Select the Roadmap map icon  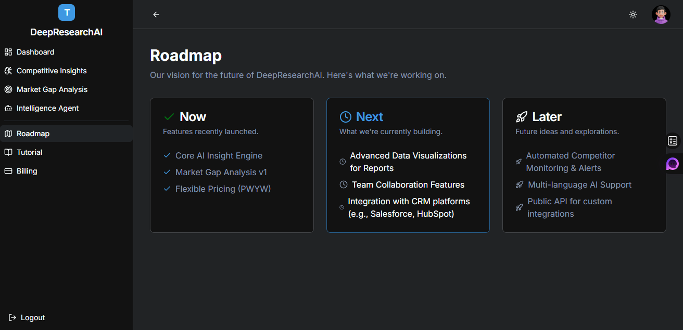click(8, 134)
